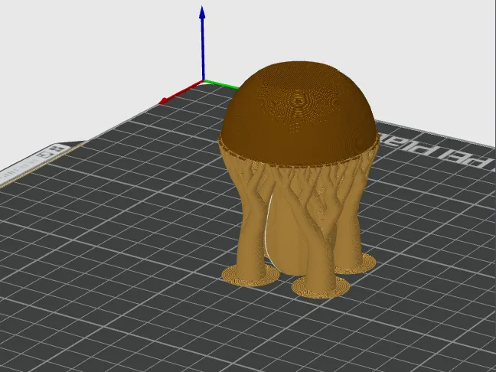
Task: Click the front circular support base pad
Action: point(321,287)
